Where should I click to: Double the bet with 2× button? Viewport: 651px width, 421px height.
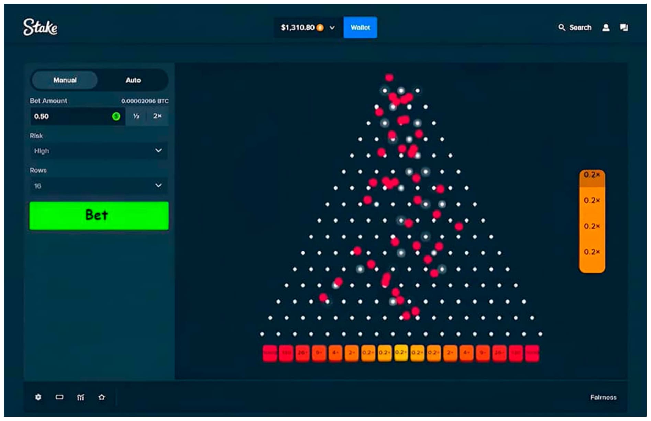[157, 116]
